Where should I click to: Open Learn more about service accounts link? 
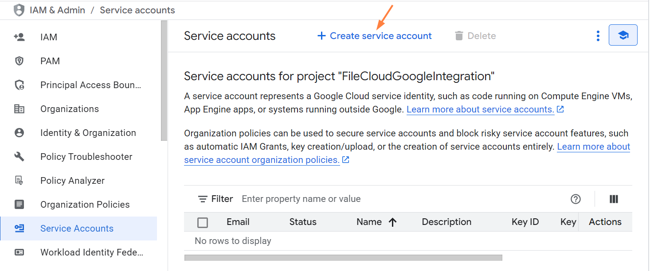pos(480,109)
